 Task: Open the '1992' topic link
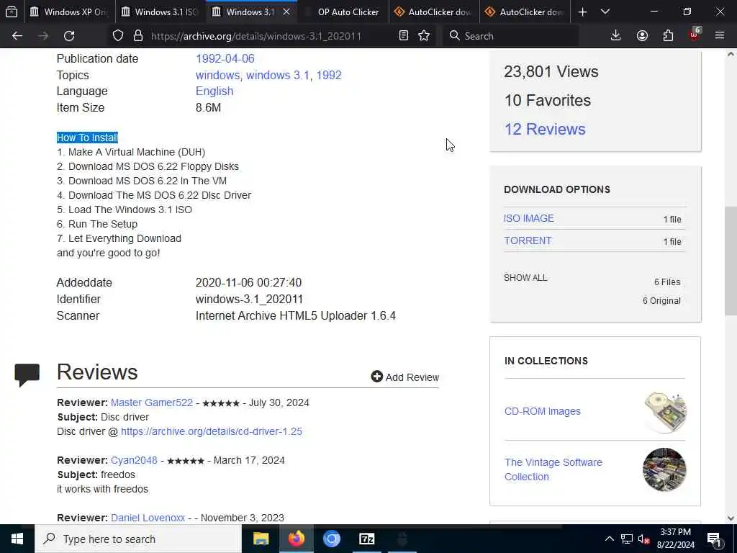328,75
